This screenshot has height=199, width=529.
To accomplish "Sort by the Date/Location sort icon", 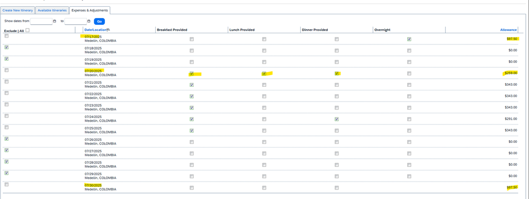I will [109, 30].
